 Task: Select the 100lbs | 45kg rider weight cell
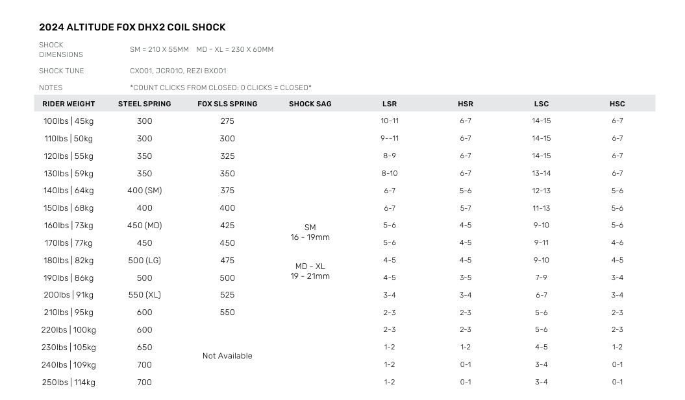(x=69, y=121)
